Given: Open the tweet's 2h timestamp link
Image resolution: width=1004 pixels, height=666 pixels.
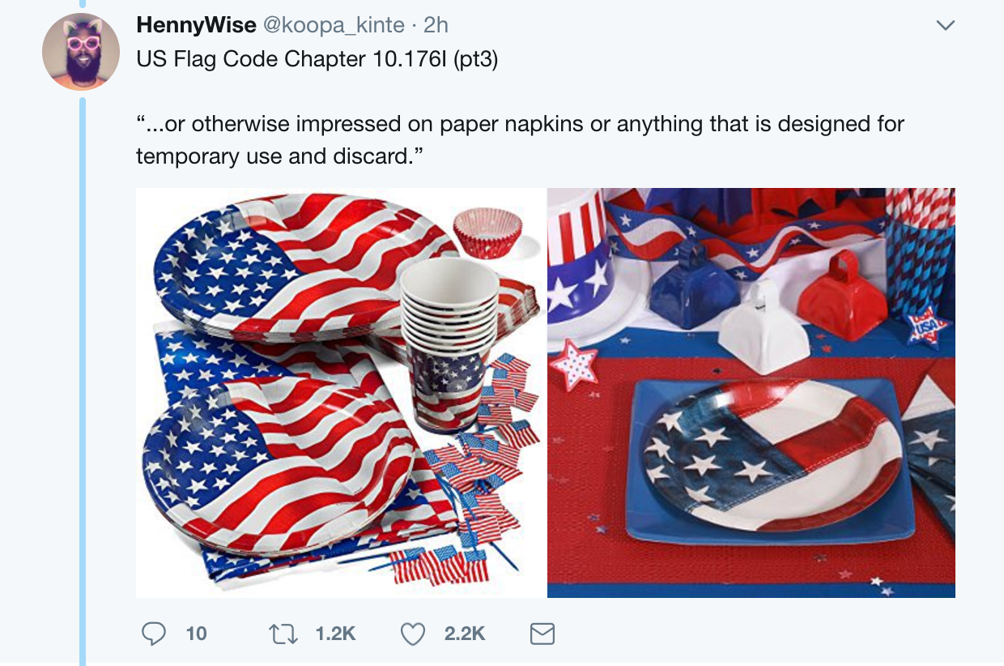Looking at the screenshot, I should [436, 25].
